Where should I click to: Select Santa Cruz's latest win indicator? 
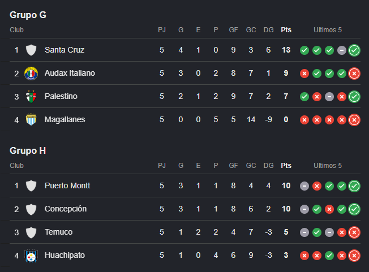pyautogui.click(x=354, y=50)
